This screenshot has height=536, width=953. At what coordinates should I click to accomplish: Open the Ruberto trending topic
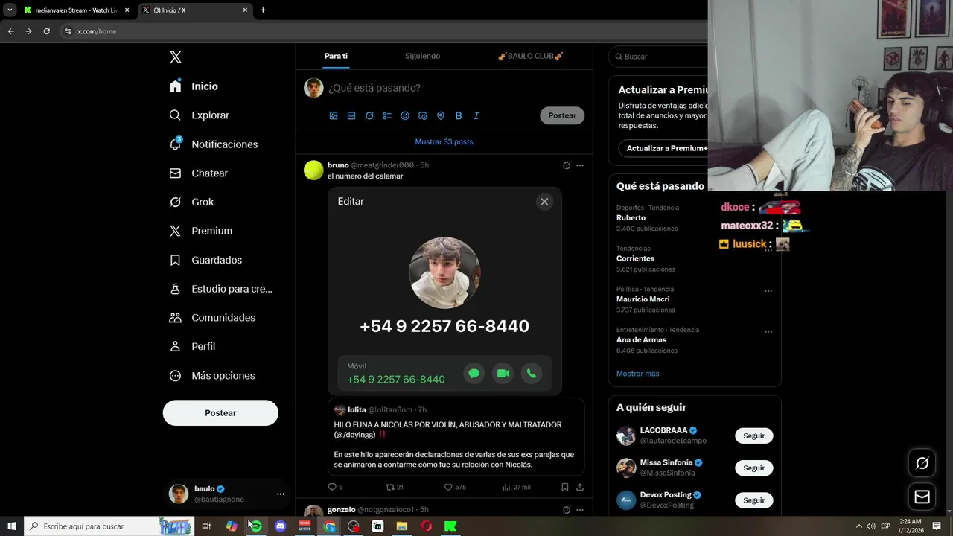631,218
